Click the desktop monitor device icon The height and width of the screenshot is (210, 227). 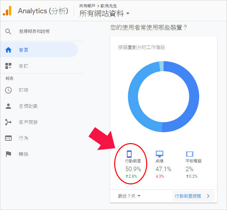point(159,154)
